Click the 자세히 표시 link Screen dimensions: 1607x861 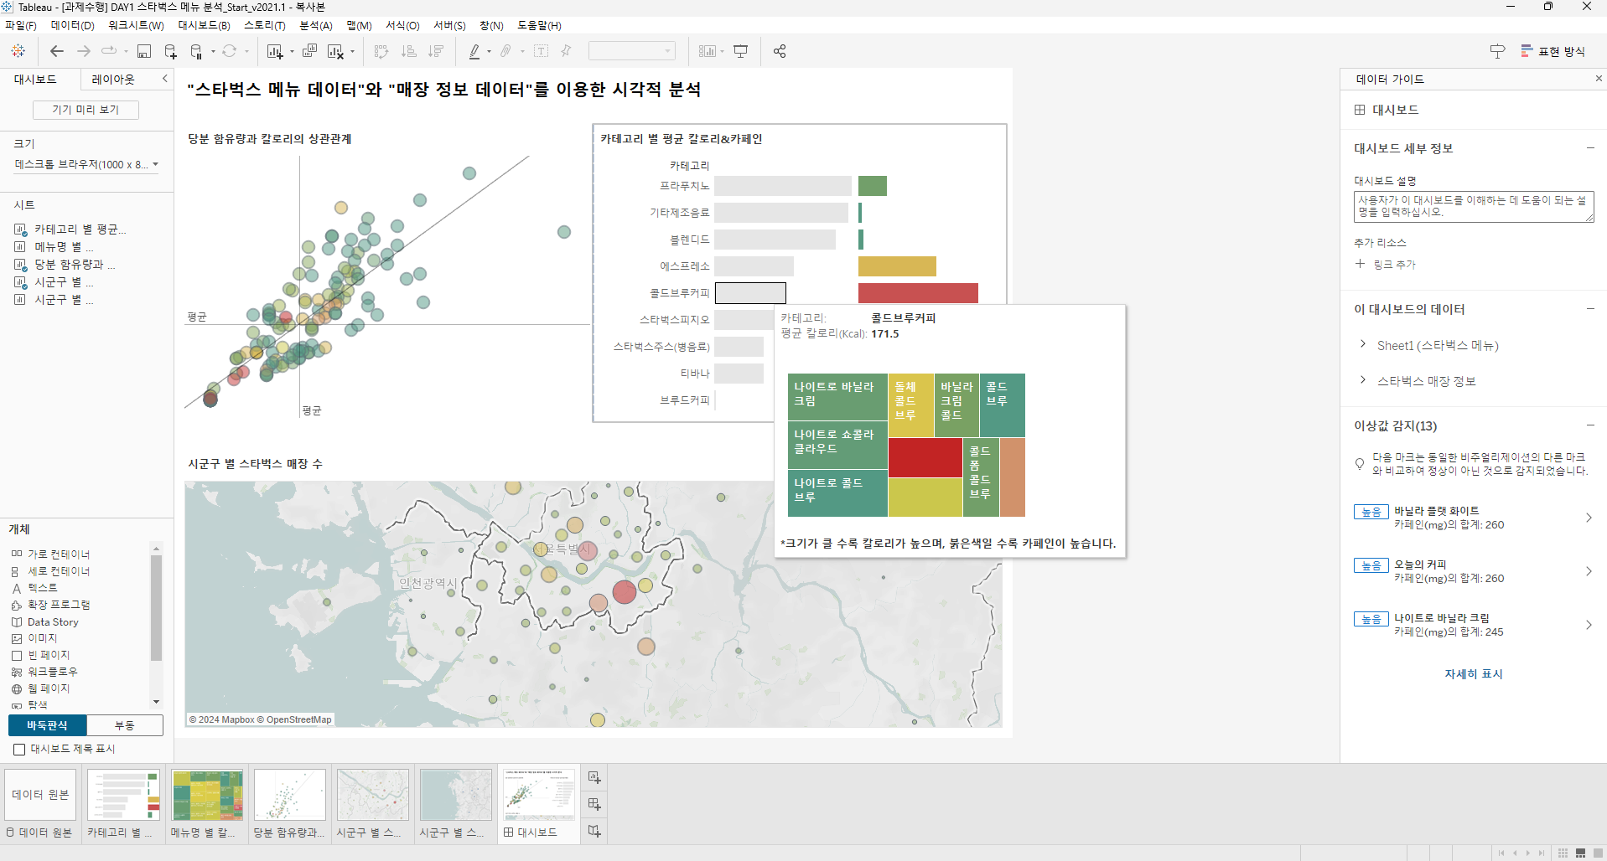(x=1473, y=673)
